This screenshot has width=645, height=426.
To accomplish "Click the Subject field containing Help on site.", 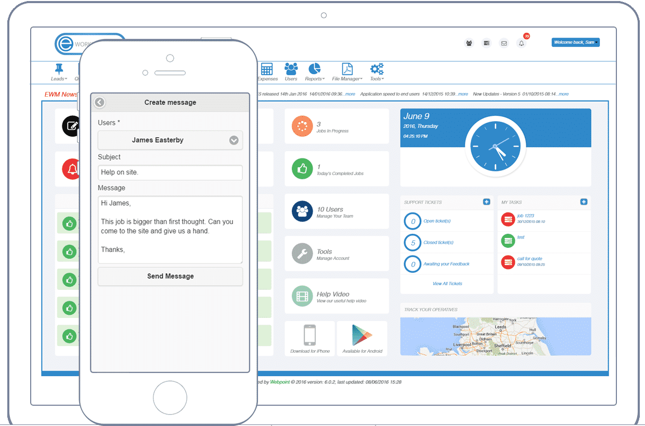I will tap(170, 172).
